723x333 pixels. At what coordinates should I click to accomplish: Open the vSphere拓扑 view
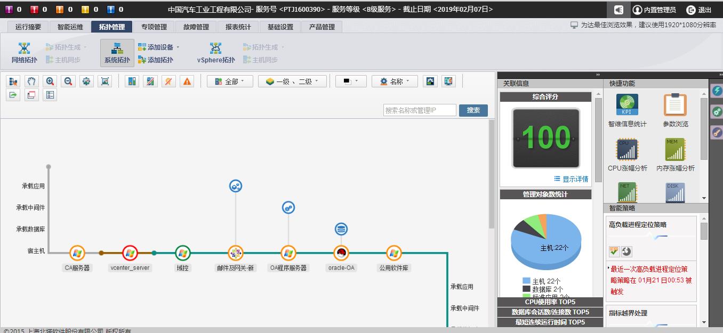point(215,52)
